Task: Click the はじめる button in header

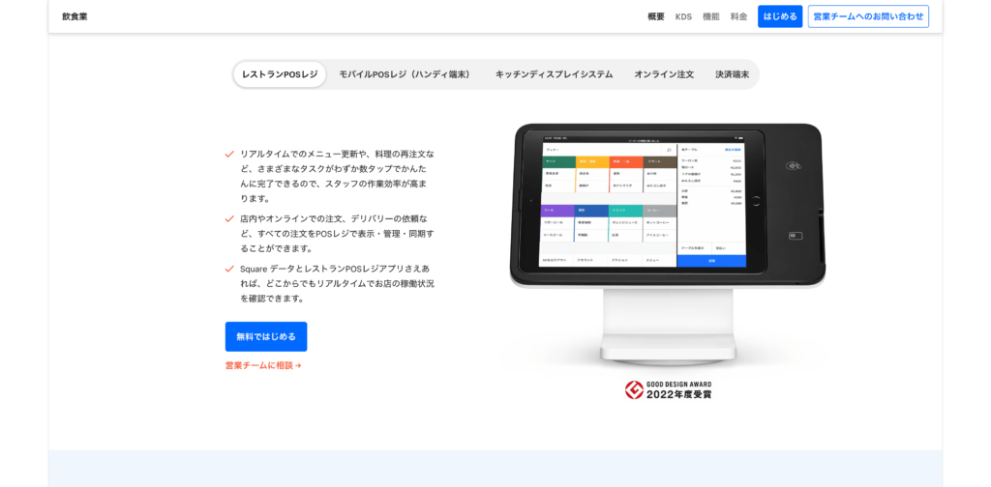Action: pos(780,16)
